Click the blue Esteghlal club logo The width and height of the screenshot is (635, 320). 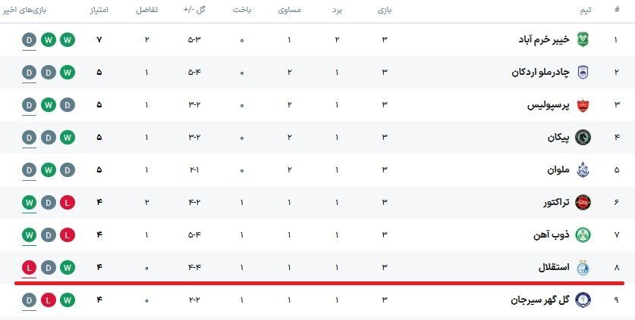[583, 267]
